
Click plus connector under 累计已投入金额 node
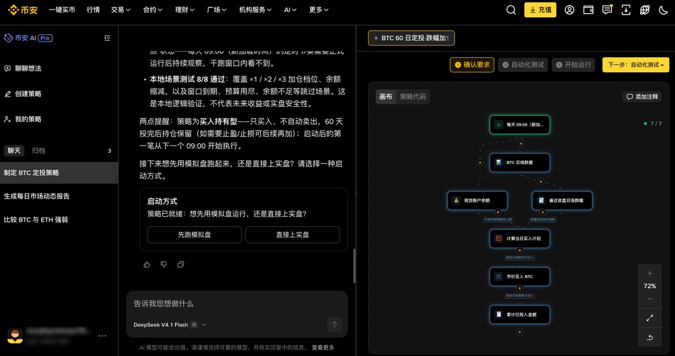point(520,331)
